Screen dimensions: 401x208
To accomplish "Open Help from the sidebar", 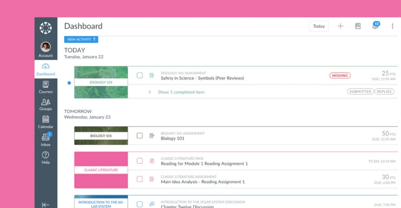I will [46, 157].
